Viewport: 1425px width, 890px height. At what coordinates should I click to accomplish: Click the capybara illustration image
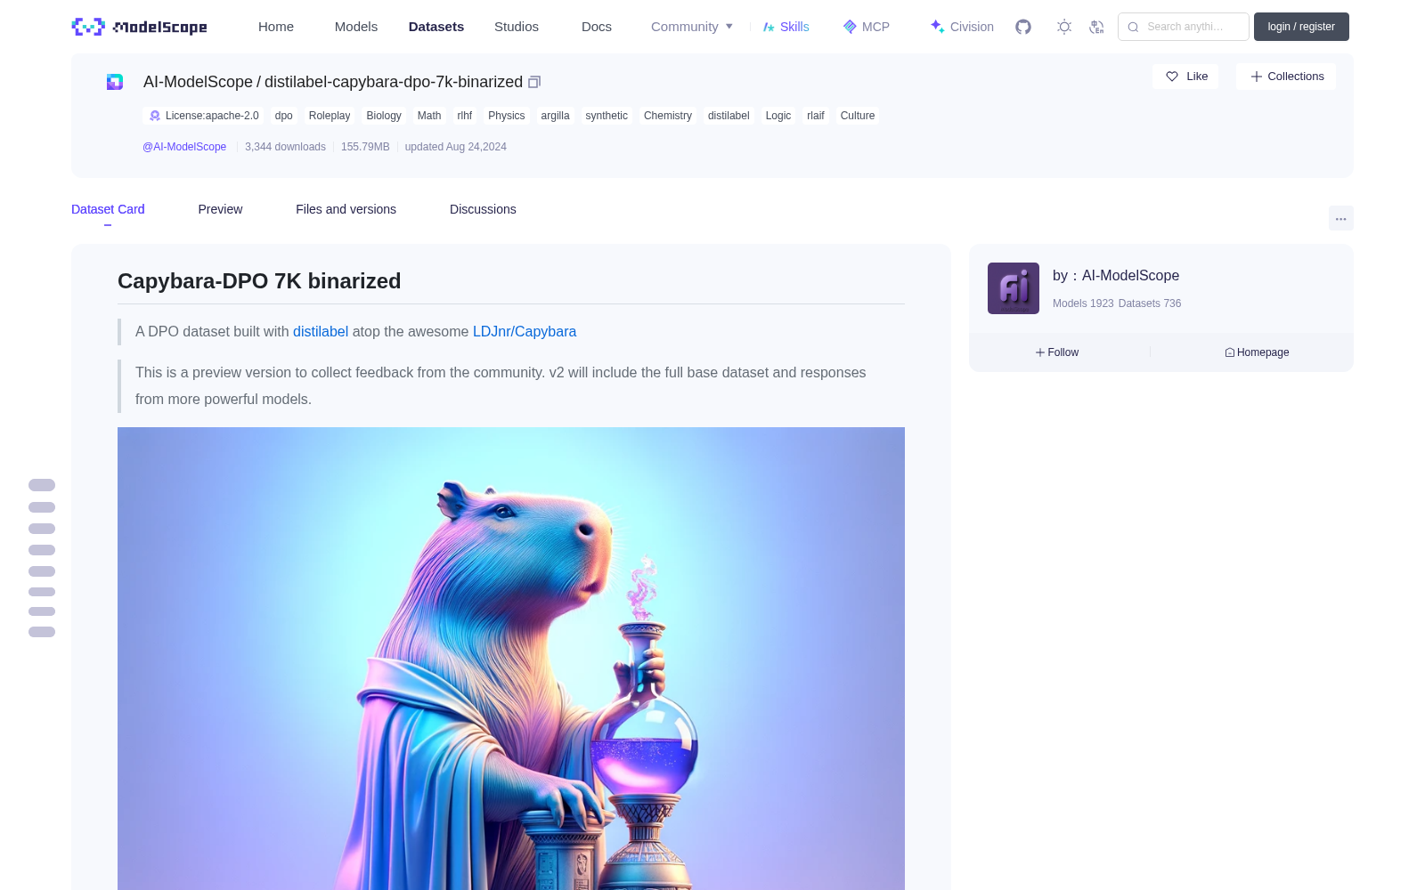pos(511,659)
